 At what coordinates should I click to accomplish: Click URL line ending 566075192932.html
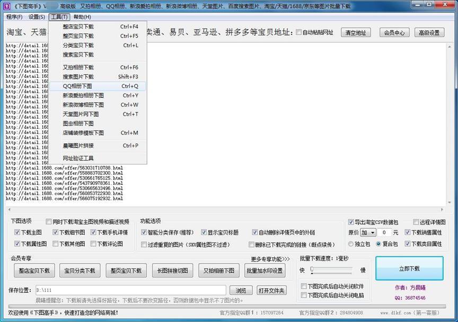coord(64,199)
